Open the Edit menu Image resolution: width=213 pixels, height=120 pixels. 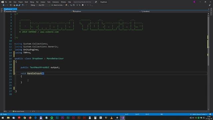pyautogui.click(x=10, y=2)
